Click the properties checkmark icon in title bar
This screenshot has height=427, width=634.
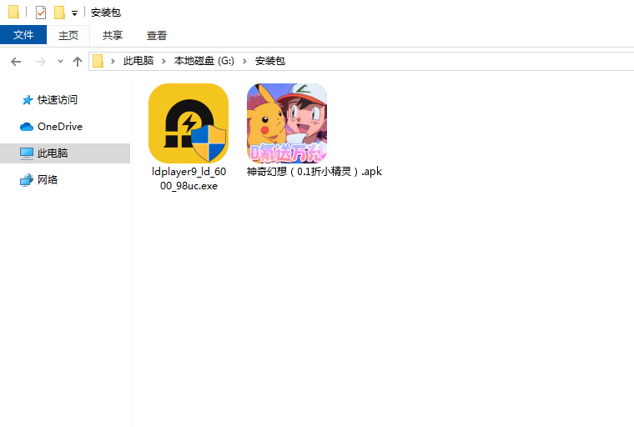click(41, 13)
